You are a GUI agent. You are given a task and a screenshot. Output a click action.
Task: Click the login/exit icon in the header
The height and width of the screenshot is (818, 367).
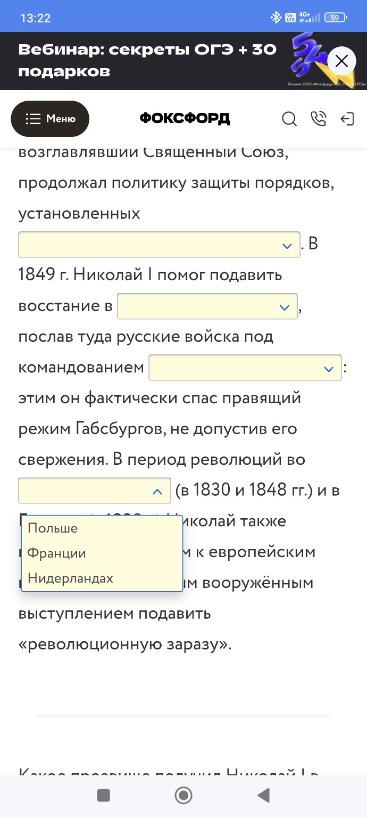[x=348, y=120]
